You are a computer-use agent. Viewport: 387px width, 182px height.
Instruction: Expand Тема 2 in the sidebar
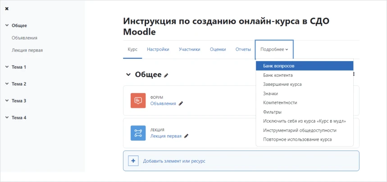point(7,84)
